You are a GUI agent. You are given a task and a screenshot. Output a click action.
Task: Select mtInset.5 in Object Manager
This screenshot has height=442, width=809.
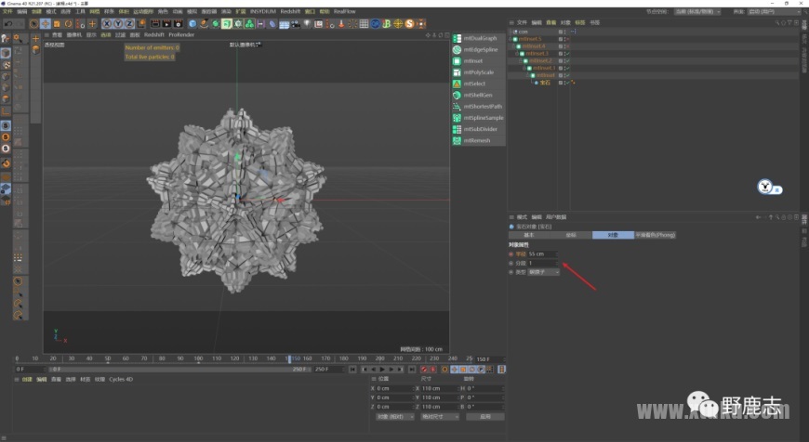pos(530,39)
